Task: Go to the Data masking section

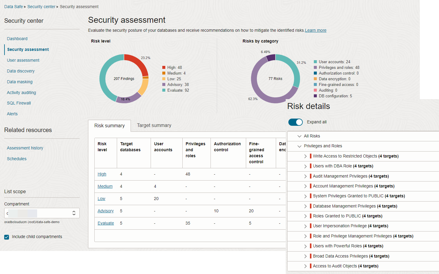Action: pyautogui.click(x=19, y=81)
